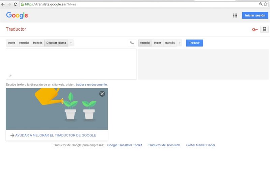Open the Google apps grid icon
270x173 pixels.
point(235,16)
